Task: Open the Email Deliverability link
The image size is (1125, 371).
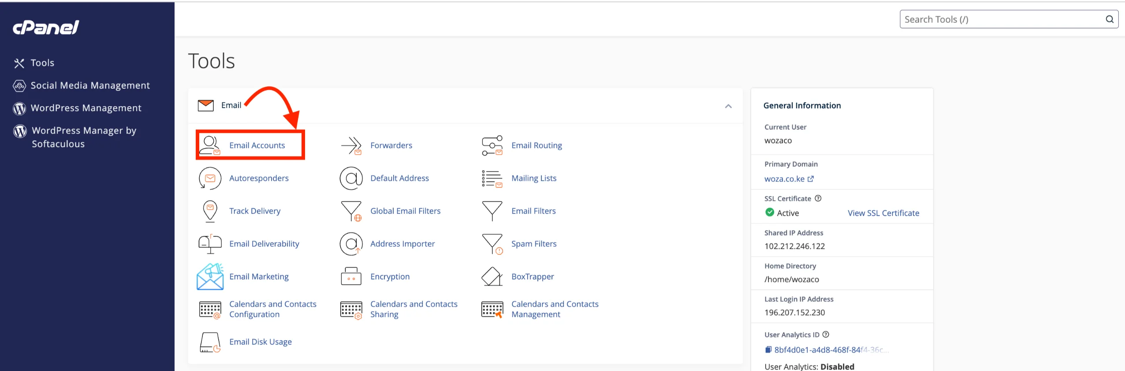Action: point(264,244)
